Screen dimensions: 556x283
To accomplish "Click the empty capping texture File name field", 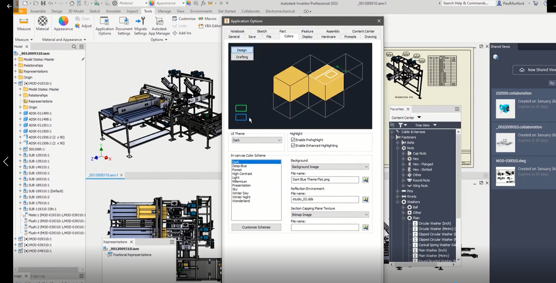I will pos(325,227).
